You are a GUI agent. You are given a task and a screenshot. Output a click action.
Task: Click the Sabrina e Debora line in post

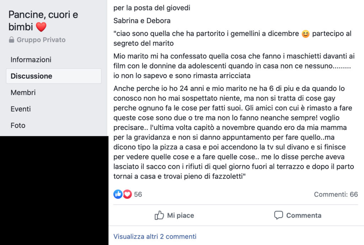[142, 21]
